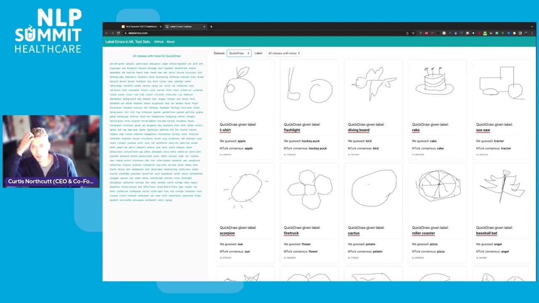This screenshot has width=539, height=303.
Task: Reload the labelerrors.com page
Action: coord(118,33)
